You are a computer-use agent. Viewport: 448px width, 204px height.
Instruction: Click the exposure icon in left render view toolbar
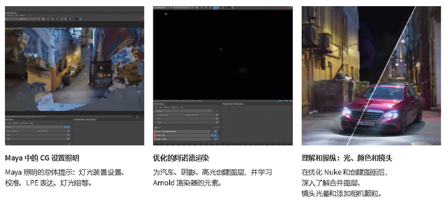[x=66, y=19]
